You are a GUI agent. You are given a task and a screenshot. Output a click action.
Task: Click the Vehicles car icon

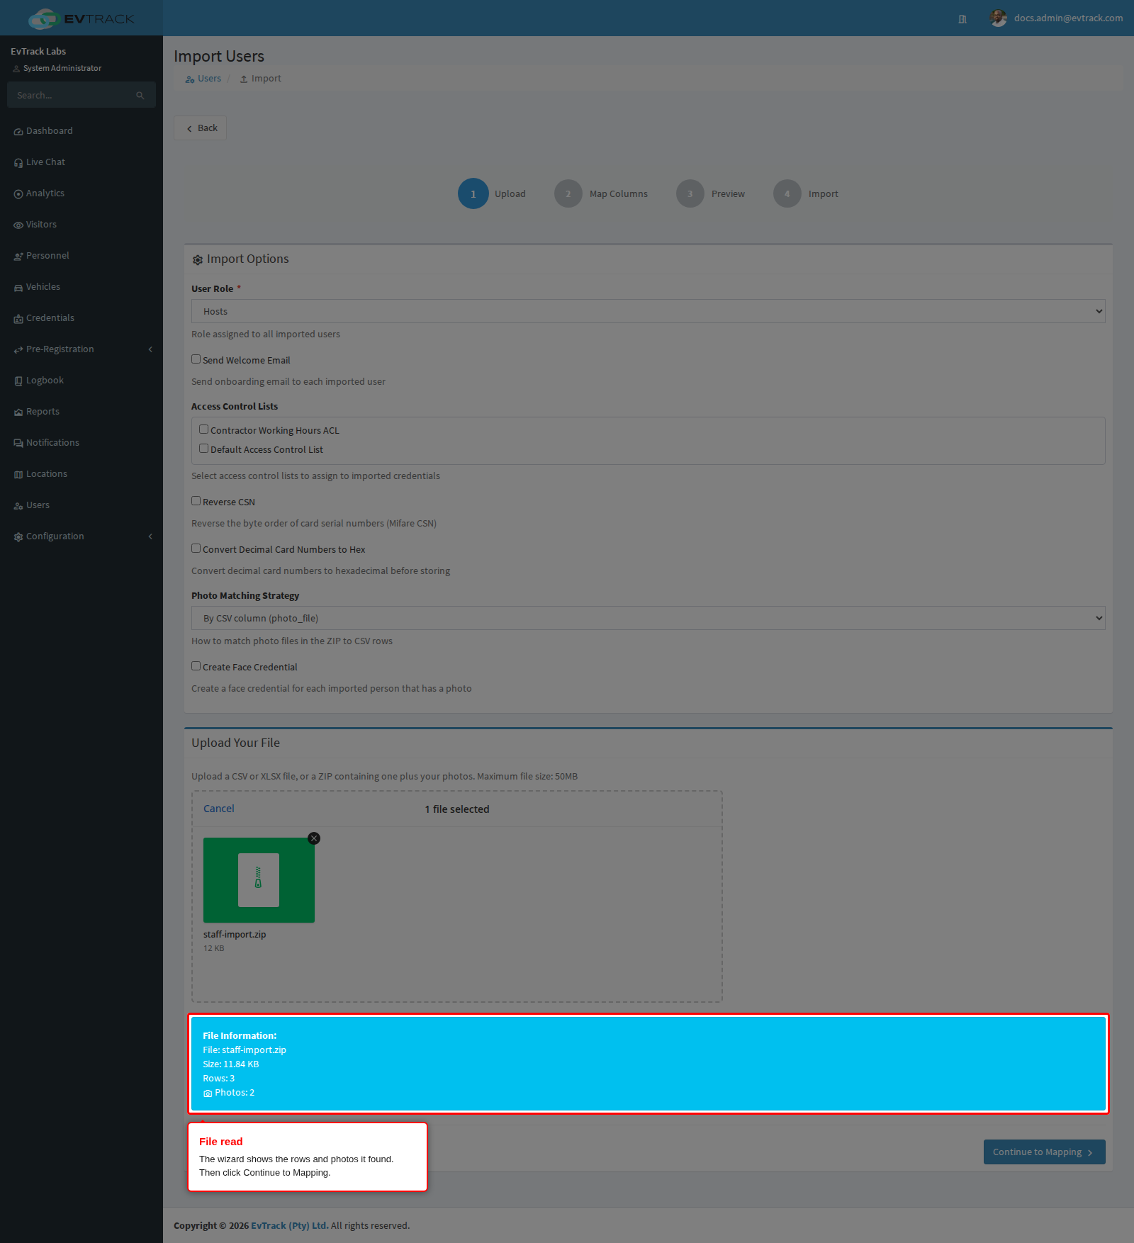tap(18, 288)
